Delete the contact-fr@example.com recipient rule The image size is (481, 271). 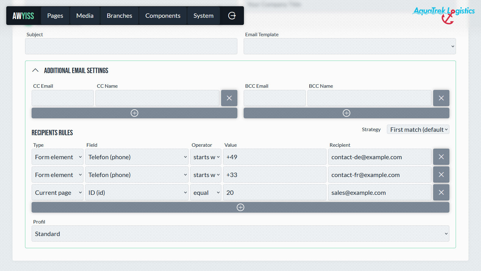(441, 175)
